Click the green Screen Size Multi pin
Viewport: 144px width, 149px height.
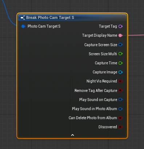pos(120,54)
